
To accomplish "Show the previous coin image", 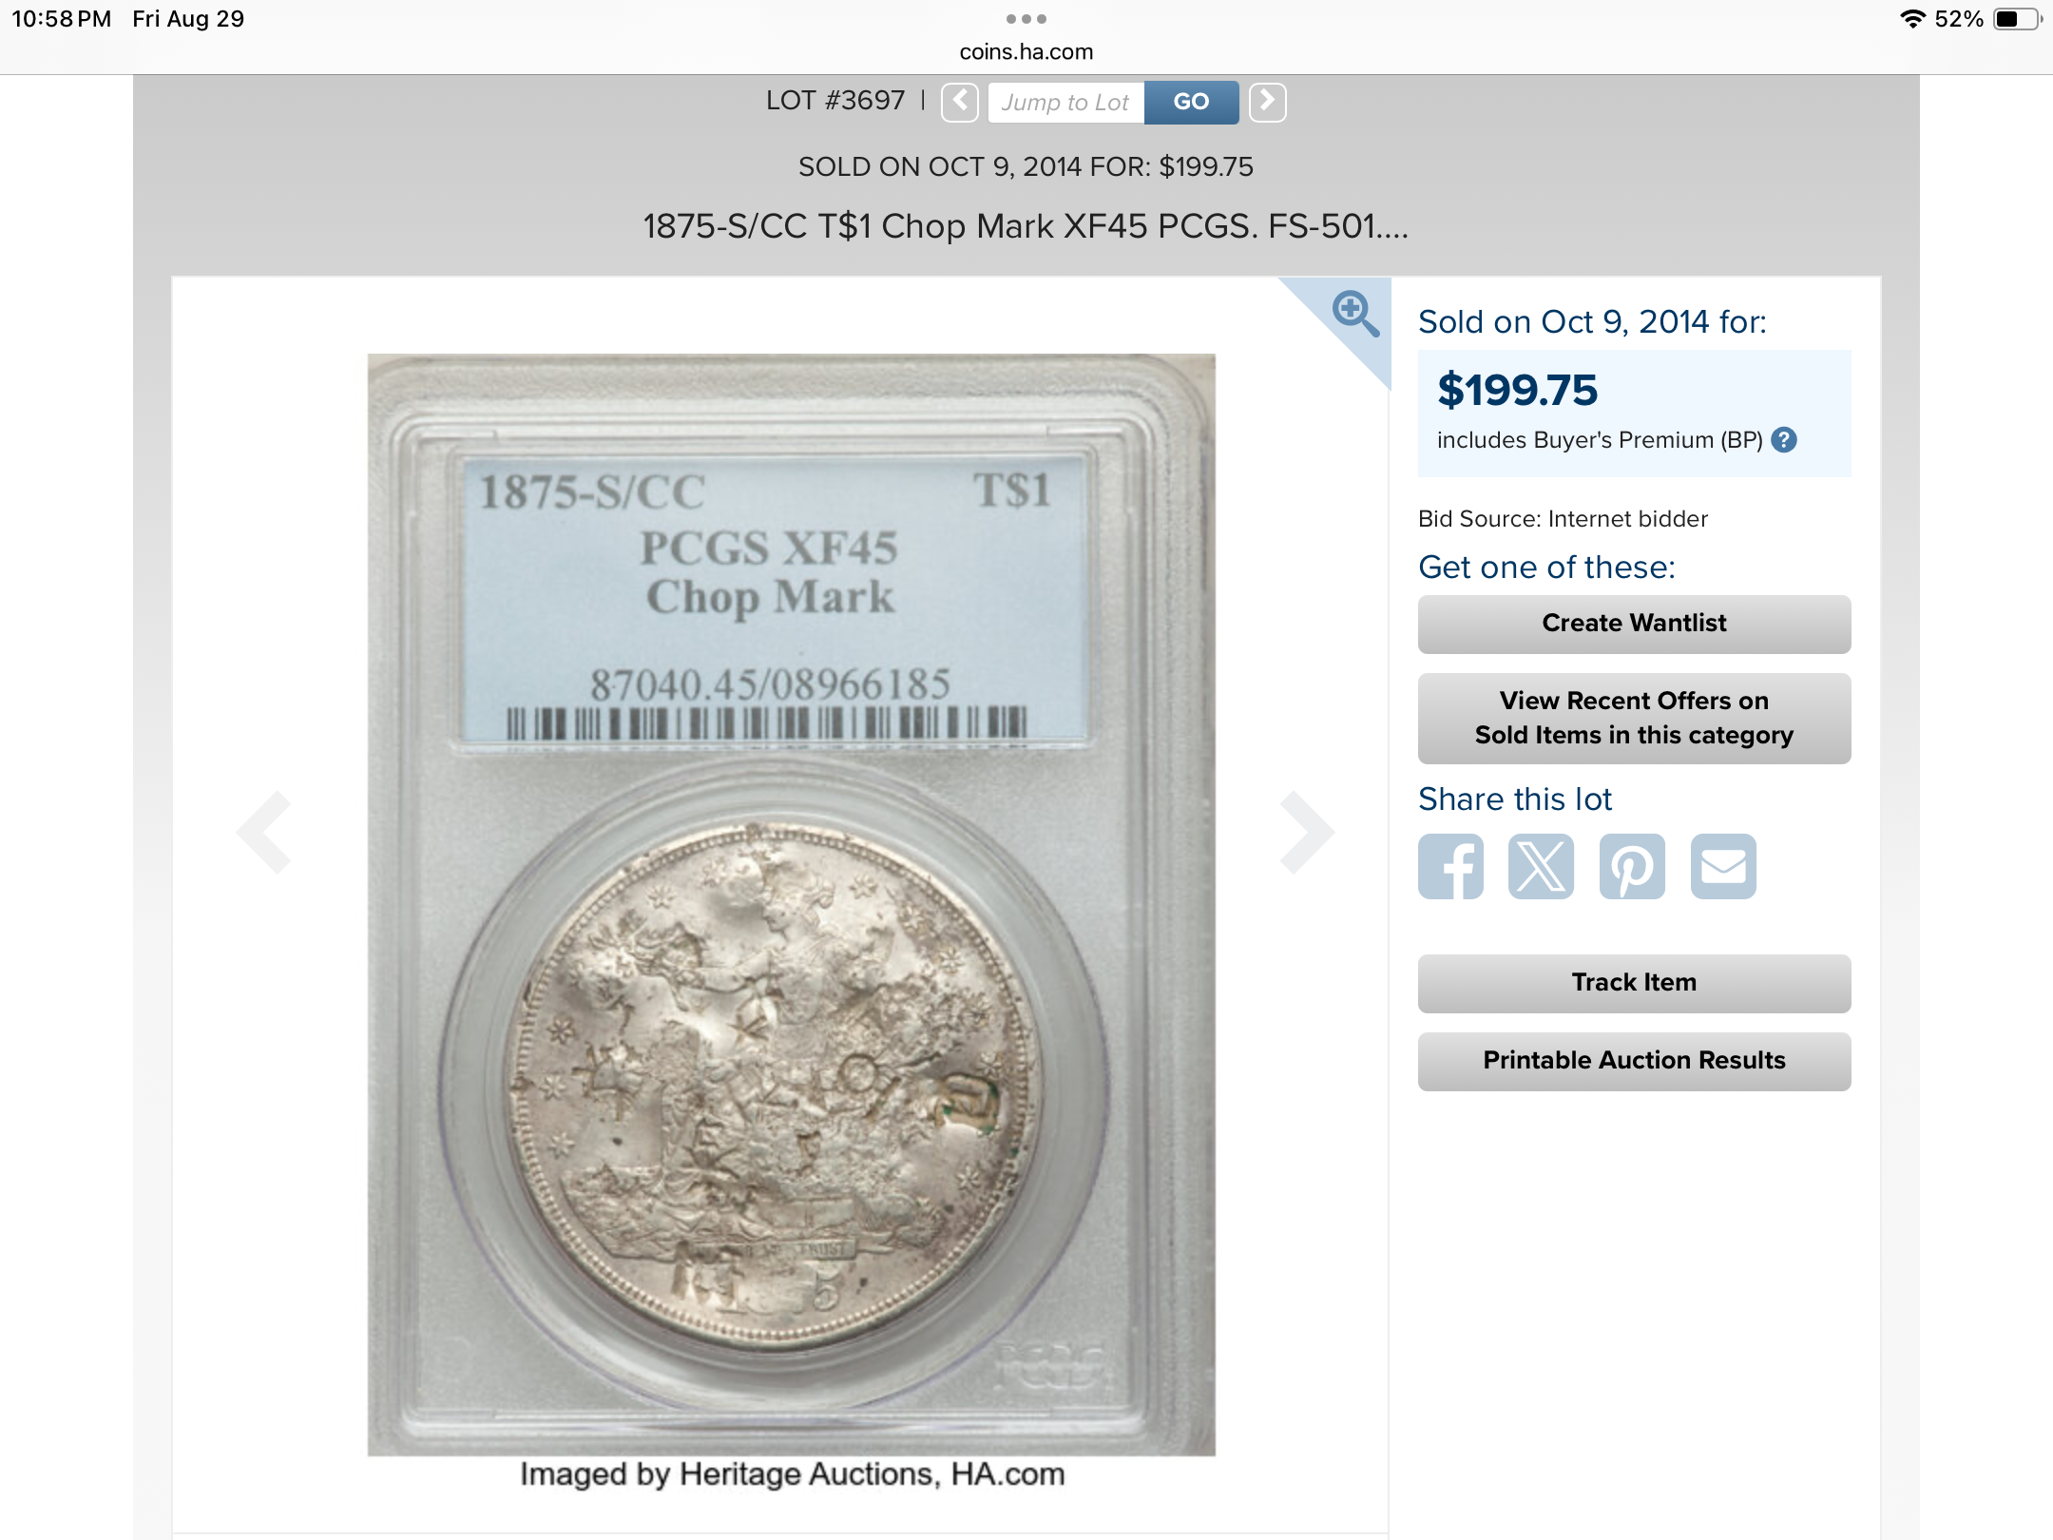I will point(264,832).
